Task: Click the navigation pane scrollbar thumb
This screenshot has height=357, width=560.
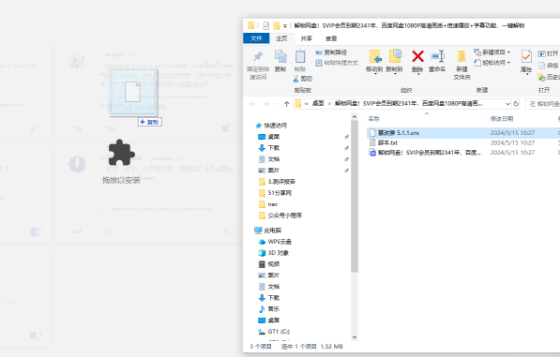Action: (355, 196)
